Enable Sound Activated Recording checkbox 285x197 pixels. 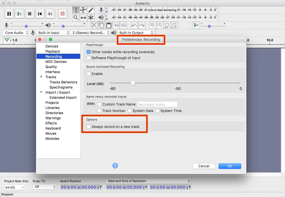(88, 74)
